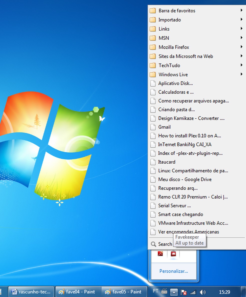Open the Action Center flag icon
Image resolution: width=246 pixels, height=297 pixels.
click(184, 292)
